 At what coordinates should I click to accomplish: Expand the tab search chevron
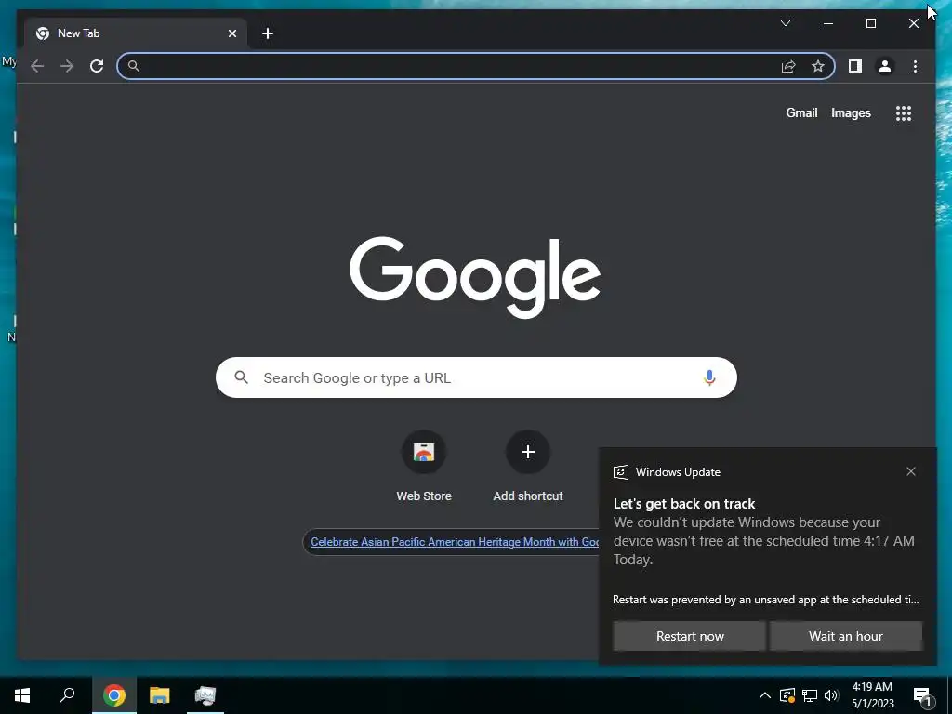click(x=785, y=23)
